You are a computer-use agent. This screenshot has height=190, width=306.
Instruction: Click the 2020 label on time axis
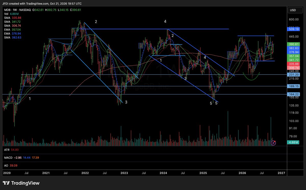(6, 173)
